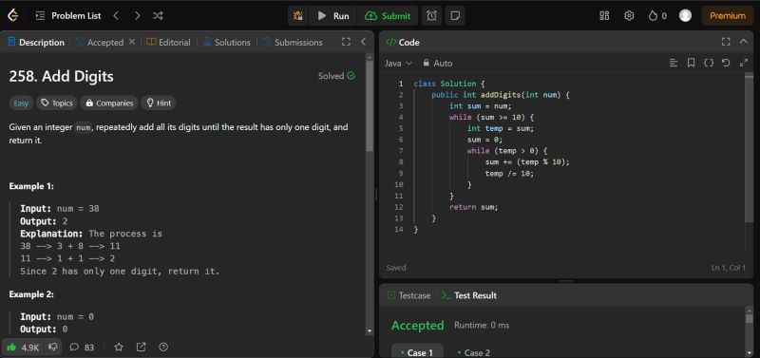Viewport: 760px width, 358px height.
Task: Click line 1 'class Solution' in editor
Action: 448,84
